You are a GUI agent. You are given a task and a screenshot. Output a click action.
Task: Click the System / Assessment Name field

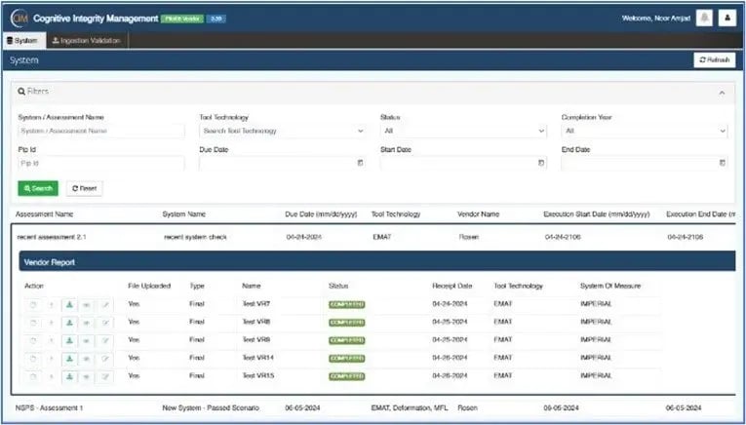pos(100,131)
